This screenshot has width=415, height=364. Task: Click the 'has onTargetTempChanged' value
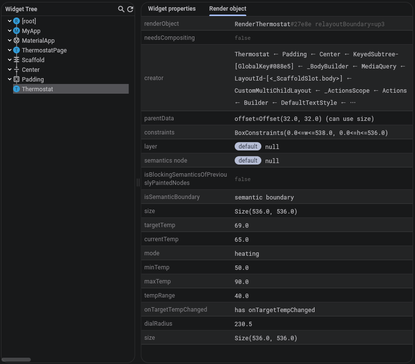(275, 310)
